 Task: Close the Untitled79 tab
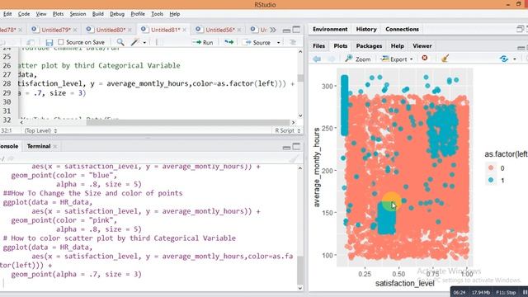pos(75,30)
